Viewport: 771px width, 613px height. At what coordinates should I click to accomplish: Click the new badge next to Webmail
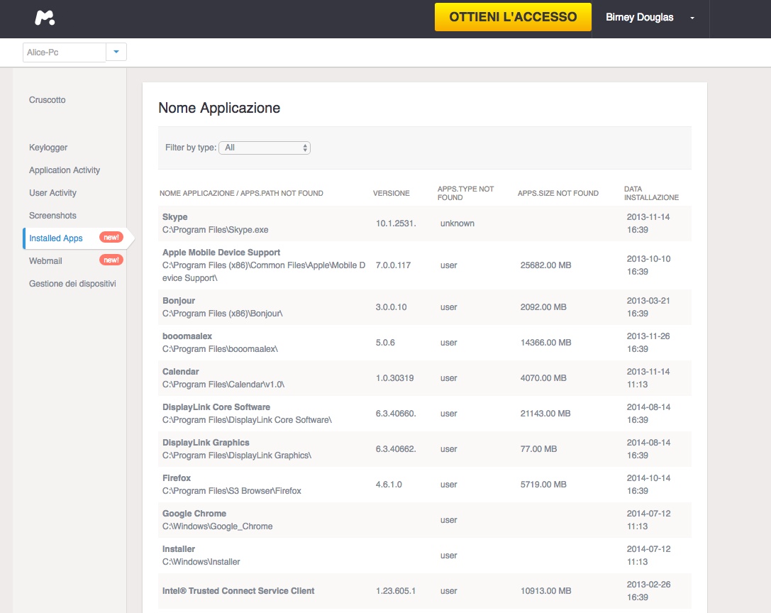click(111, 260)
